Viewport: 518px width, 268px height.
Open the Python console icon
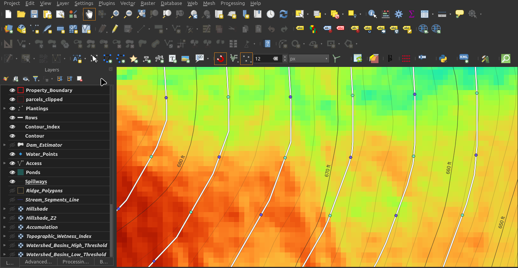tap(443, 59)
